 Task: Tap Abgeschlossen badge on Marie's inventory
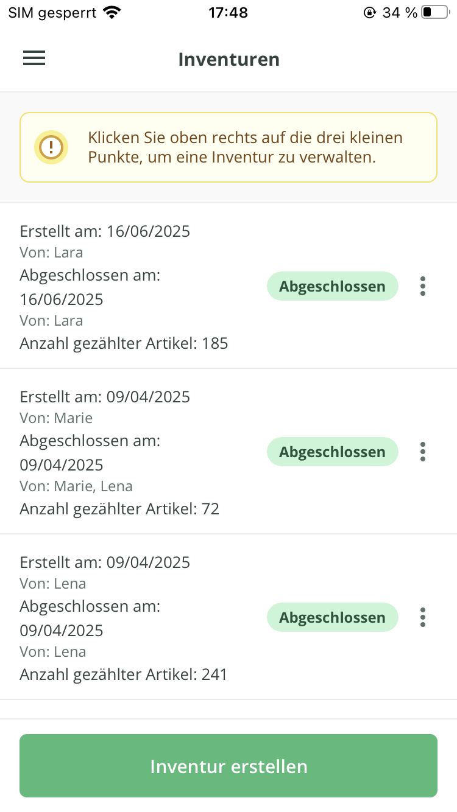[x=332, y=452]
